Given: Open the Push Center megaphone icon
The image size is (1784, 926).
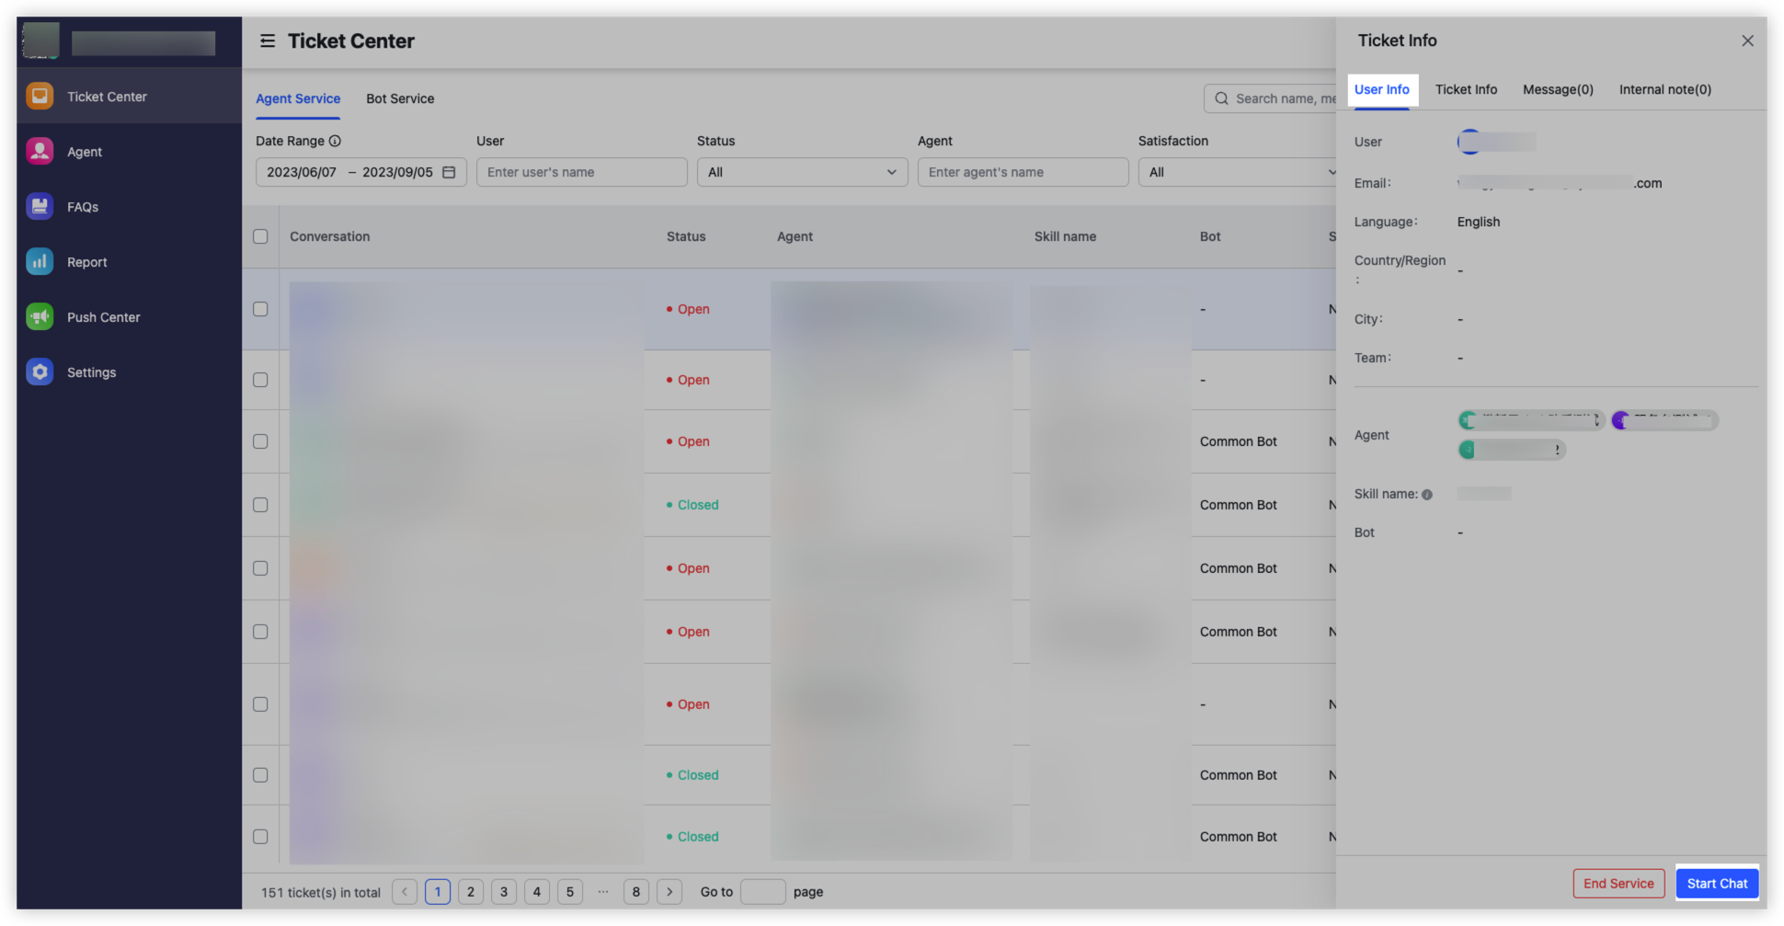Looking at the screenshot, I should click(40, 317).
